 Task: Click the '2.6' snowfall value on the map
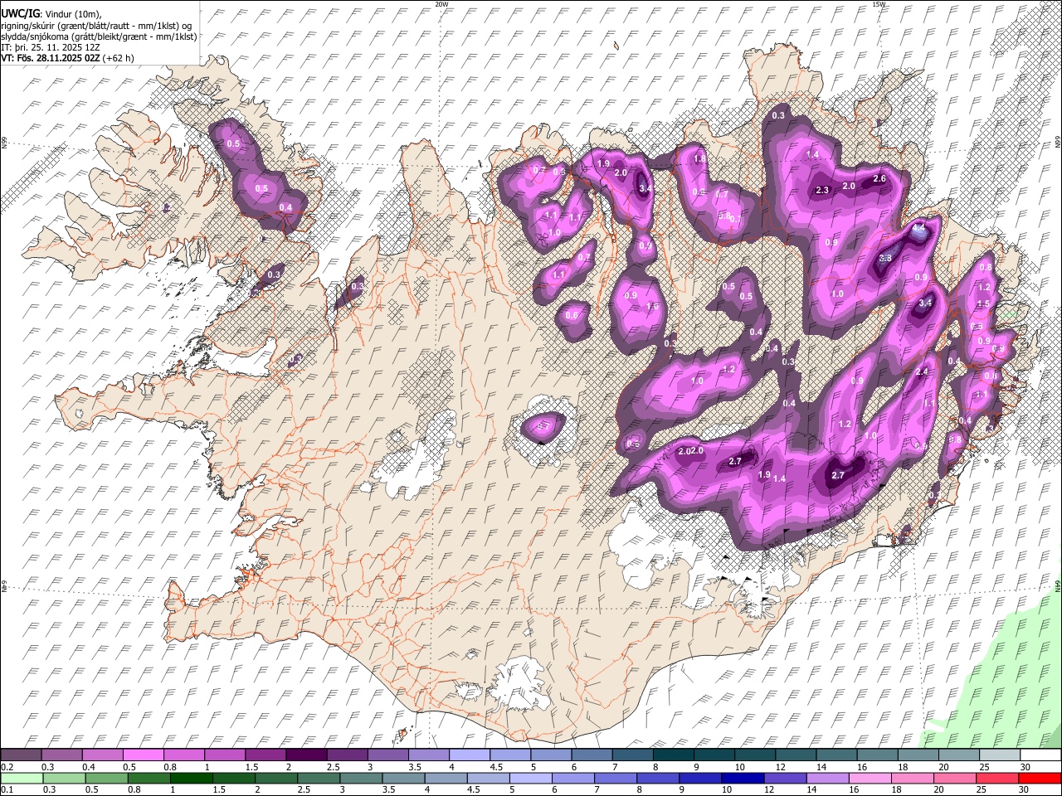(x=880, y=179)
